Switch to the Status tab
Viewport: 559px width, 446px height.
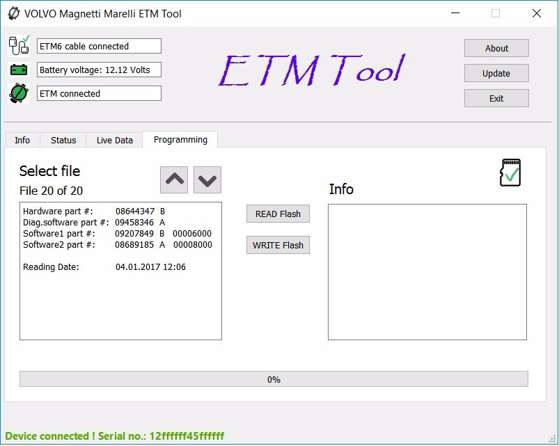63,140
